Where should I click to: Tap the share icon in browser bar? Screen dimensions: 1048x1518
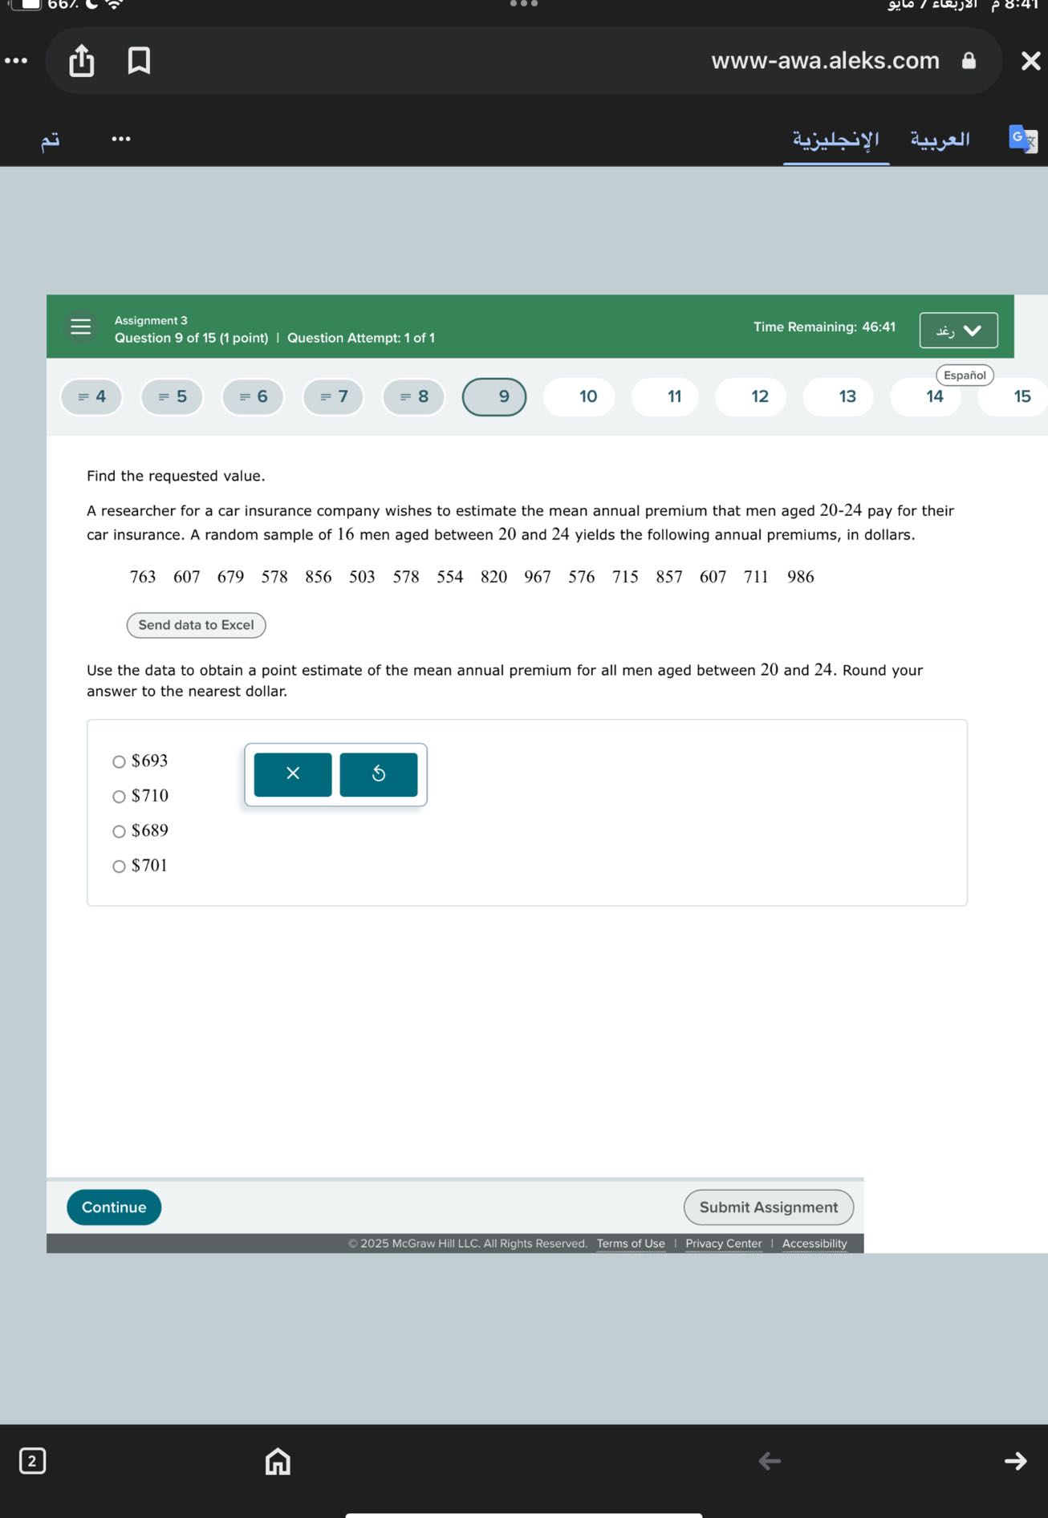click(x=81, y=61)
